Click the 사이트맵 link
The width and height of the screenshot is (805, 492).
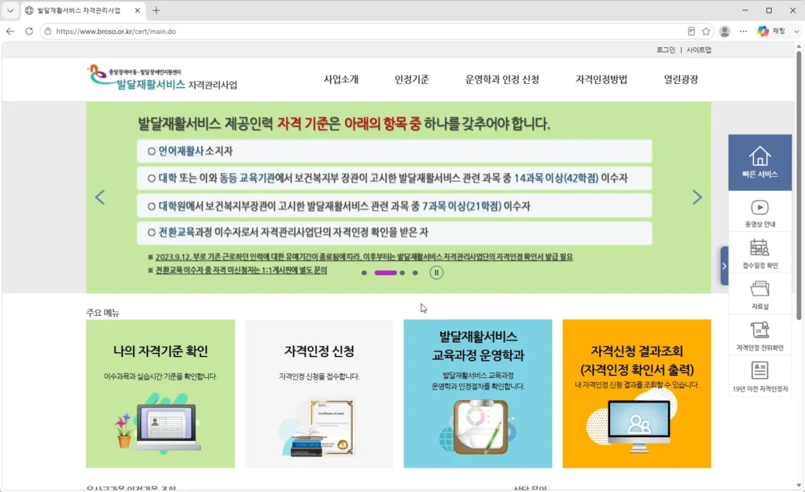pyautogui.click(x=699, y=50)
